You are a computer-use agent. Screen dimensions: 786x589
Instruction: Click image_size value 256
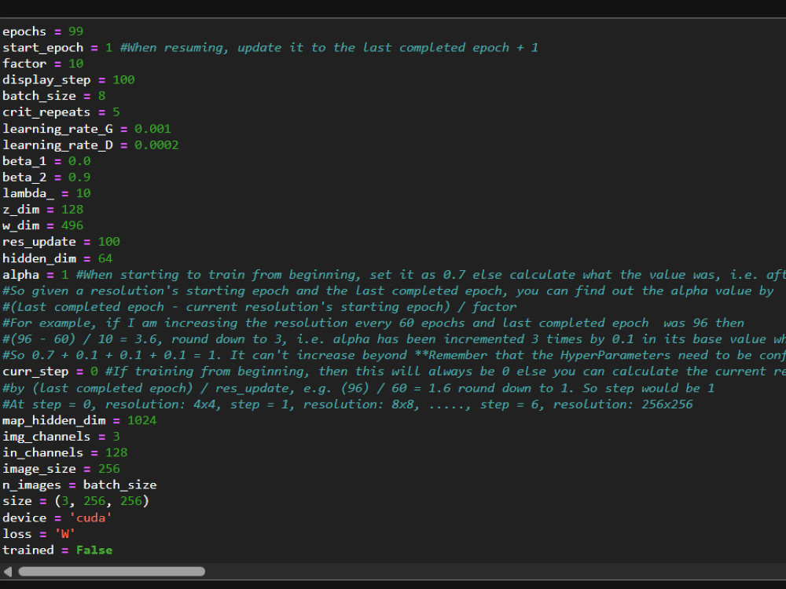coord(108,469)
